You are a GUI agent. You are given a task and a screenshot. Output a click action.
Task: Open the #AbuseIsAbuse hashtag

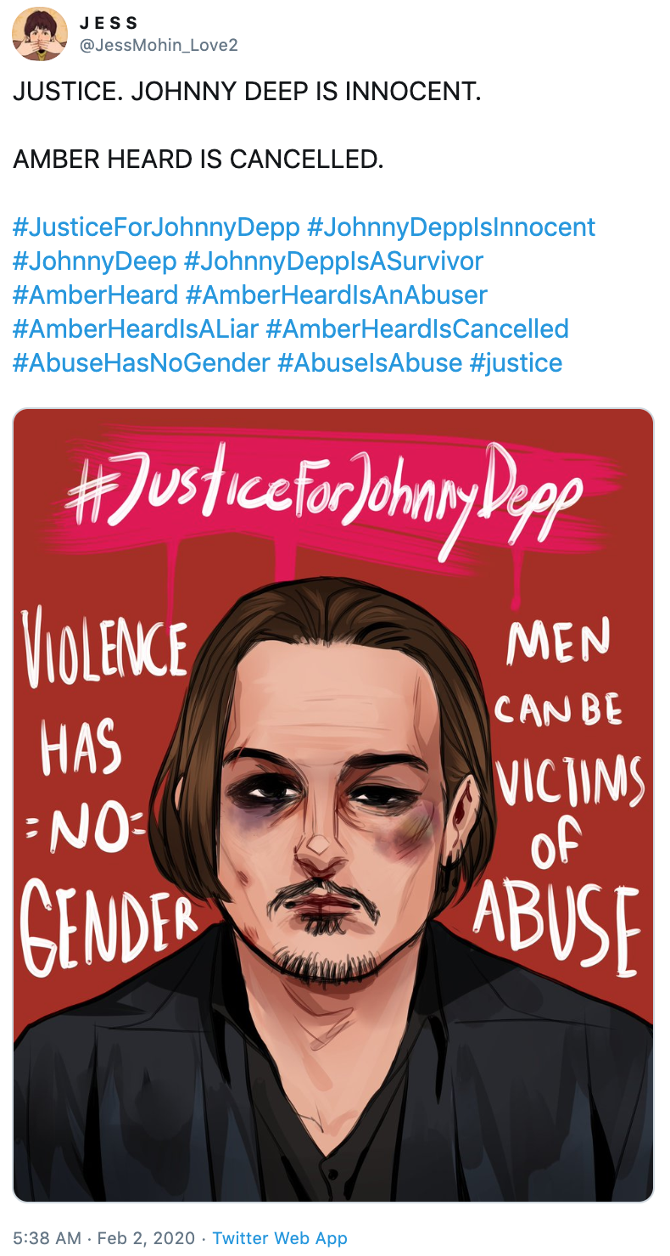pyautogui.click(x=370, y=363)
